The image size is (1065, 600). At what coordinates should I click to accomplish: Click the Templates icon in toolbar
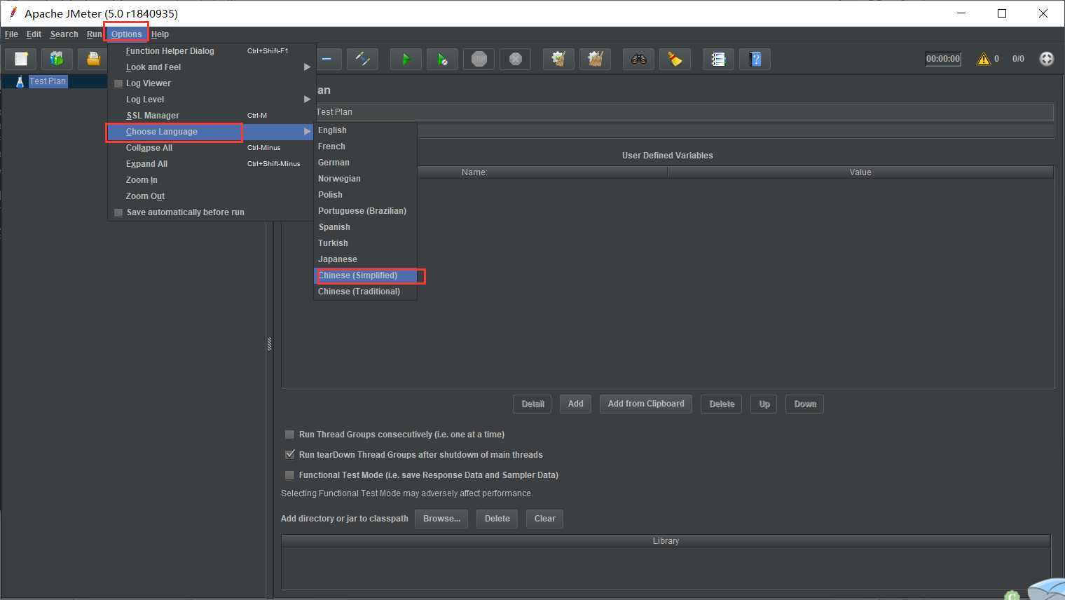(57, 59)
